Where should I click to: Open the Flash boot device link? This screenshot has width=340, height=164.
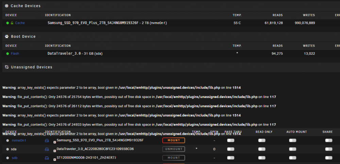pos(15,53)
